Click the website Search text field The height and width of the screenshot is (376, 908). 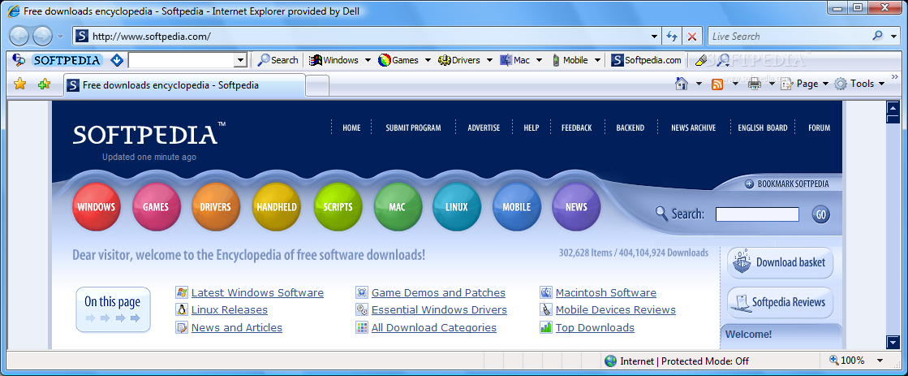pos(757,214)
